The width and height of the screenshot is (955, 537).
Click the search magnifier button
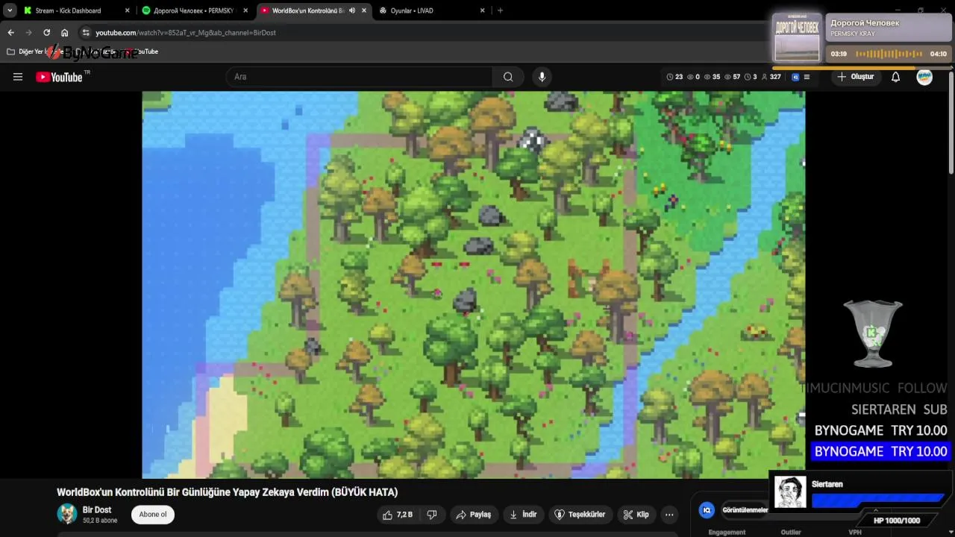[508, 77]
